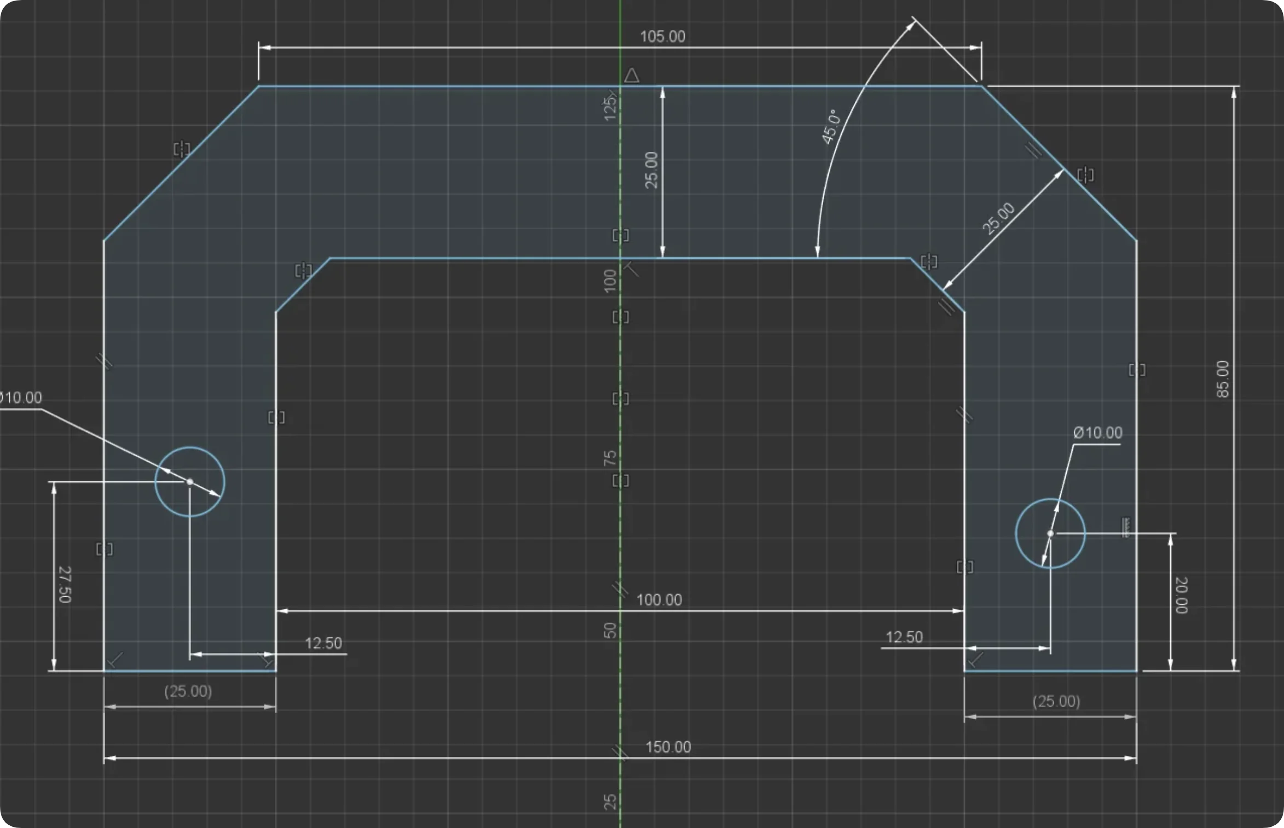The height and width of the screenshot is (828, 1284).
Task: Select the hole circle dimensioned 20.00 high
Action: (1050, 533)
